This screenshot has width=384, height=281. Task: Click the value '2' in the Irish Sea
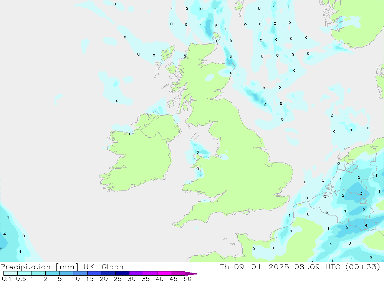pos(198,153)
